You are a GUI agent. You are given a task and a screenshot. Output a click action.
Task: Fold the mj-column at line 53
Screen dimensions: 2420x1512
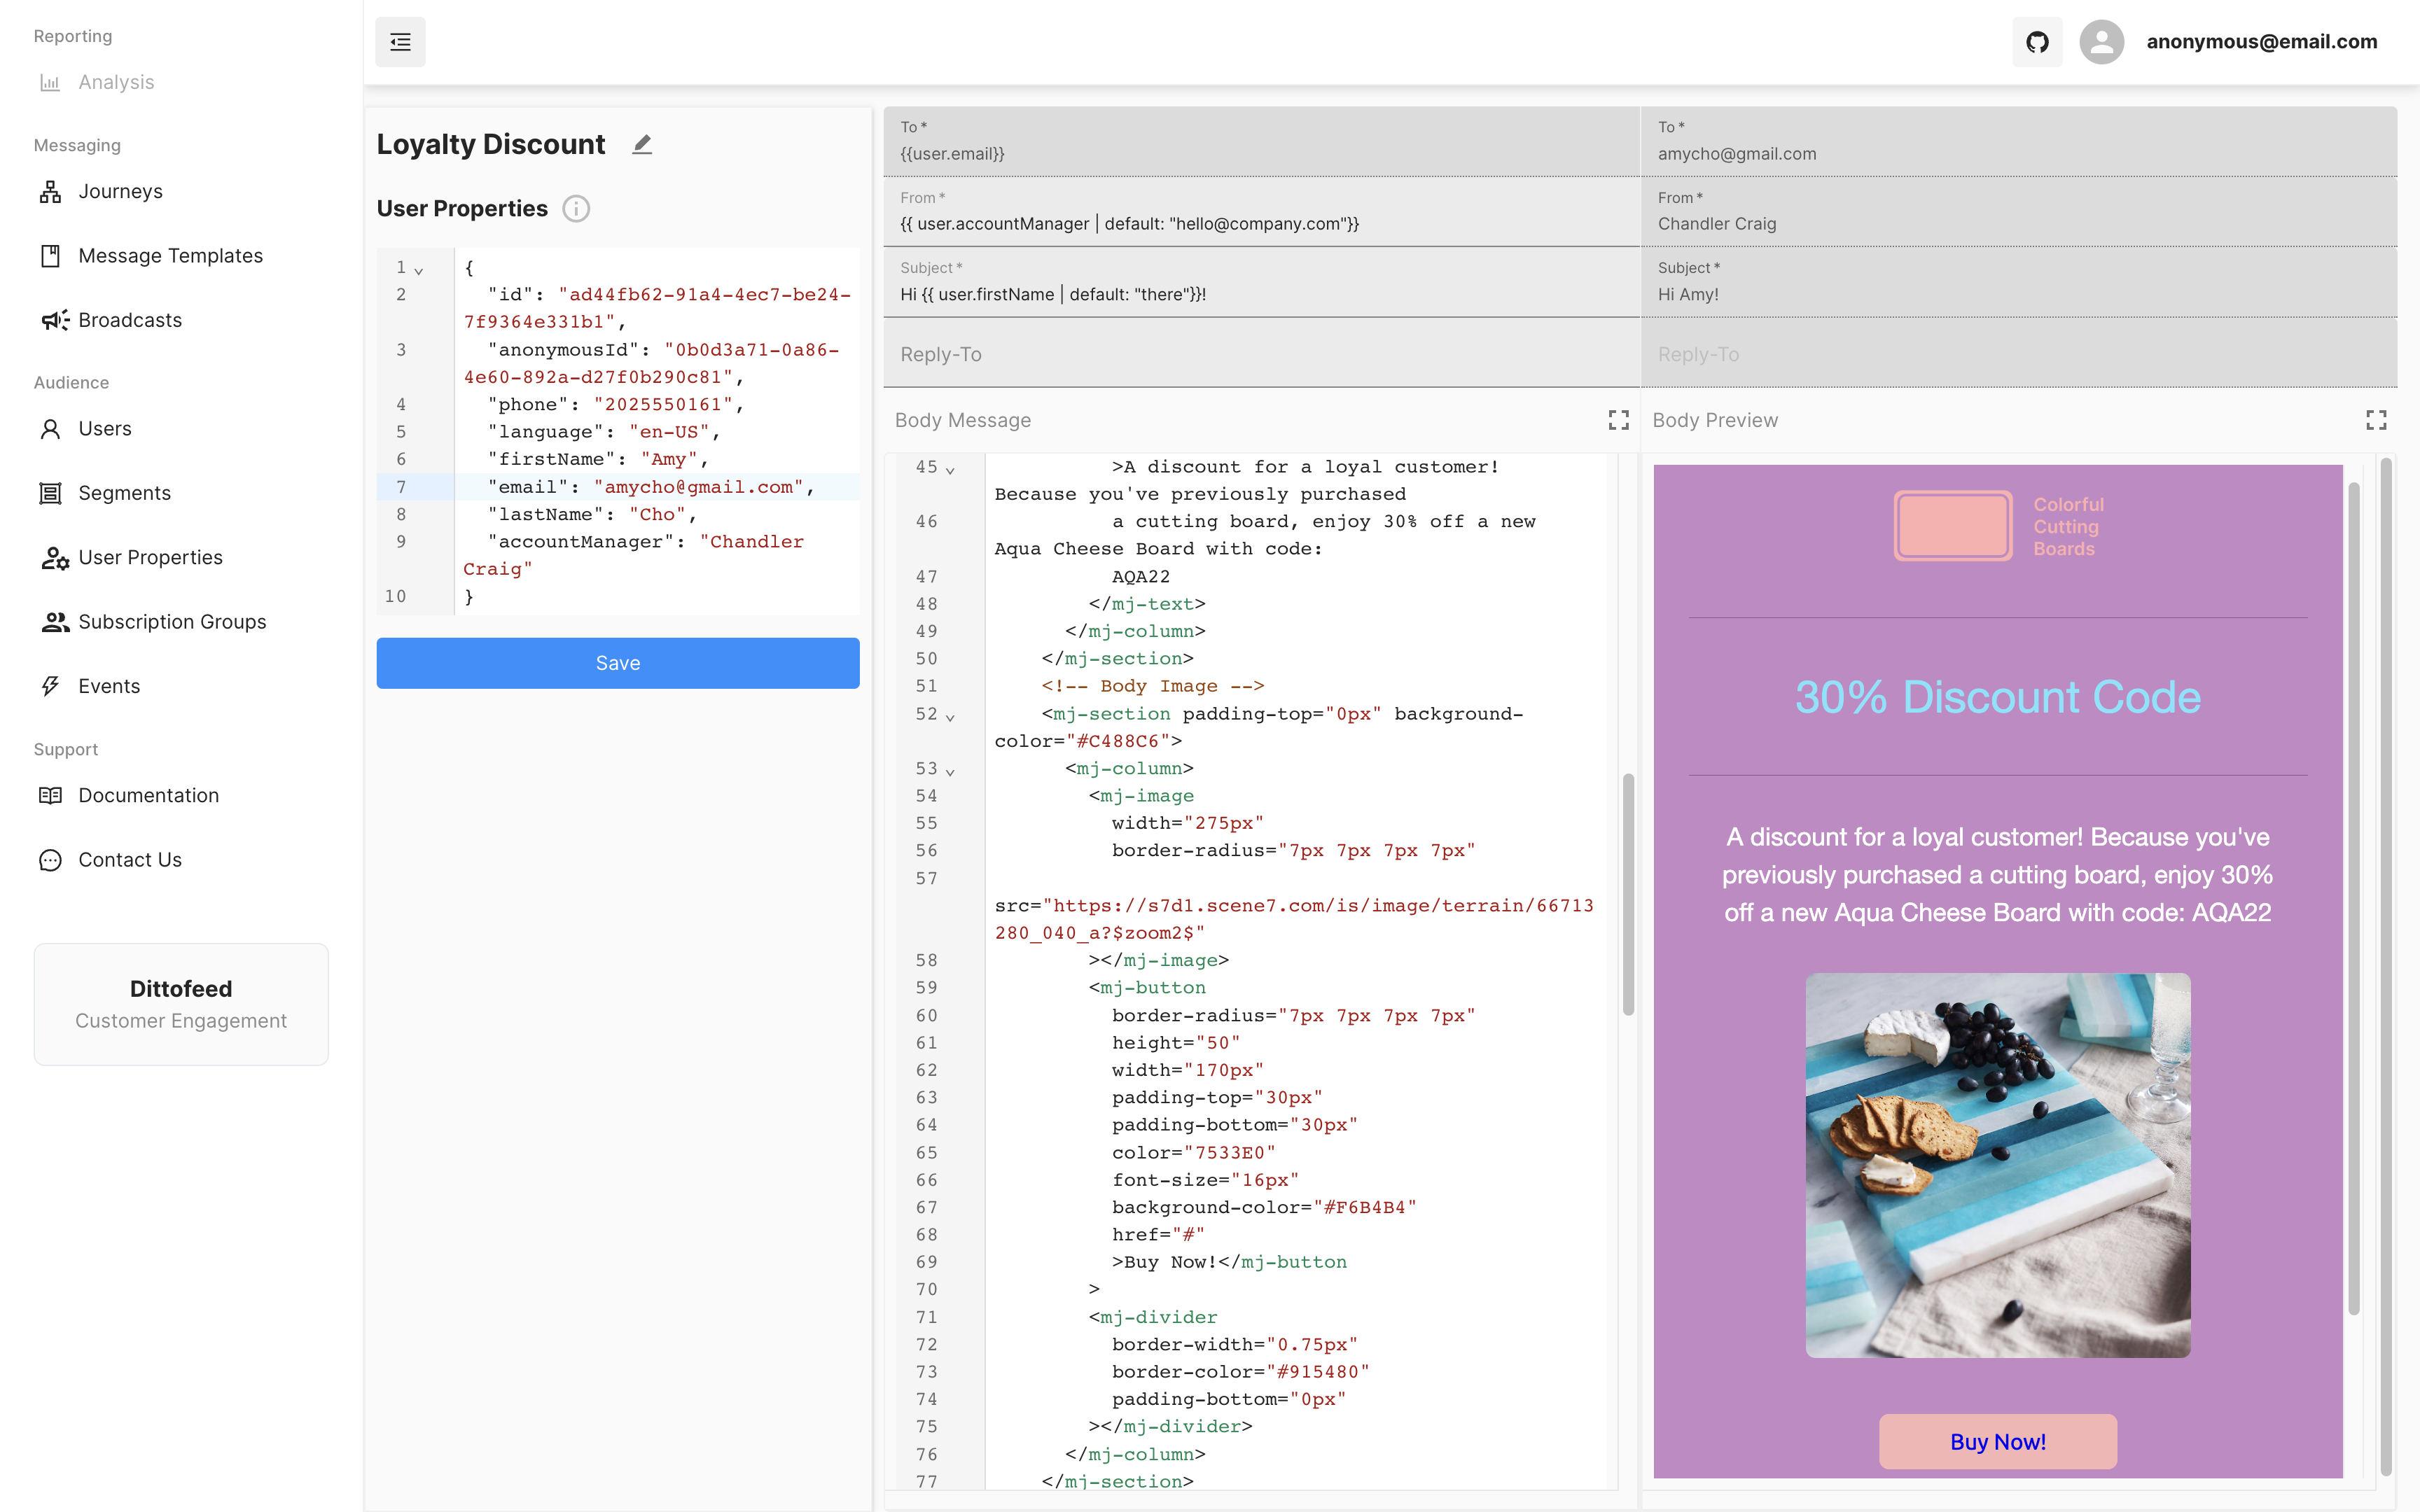(950, 771)
